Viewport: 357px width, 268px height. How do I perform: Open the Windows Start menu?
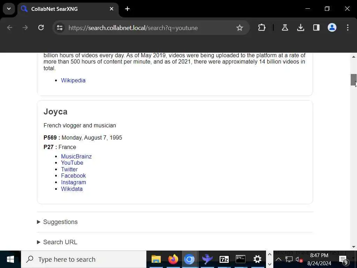point(10,259)
